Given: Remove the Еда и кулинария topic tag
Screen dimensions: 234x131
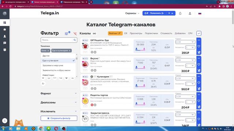Looking at the screenshot, I should point(69,51).
